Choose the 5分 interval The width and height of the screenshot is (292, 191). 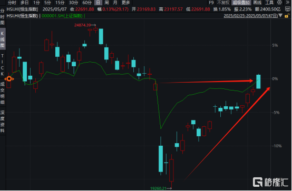47,3
